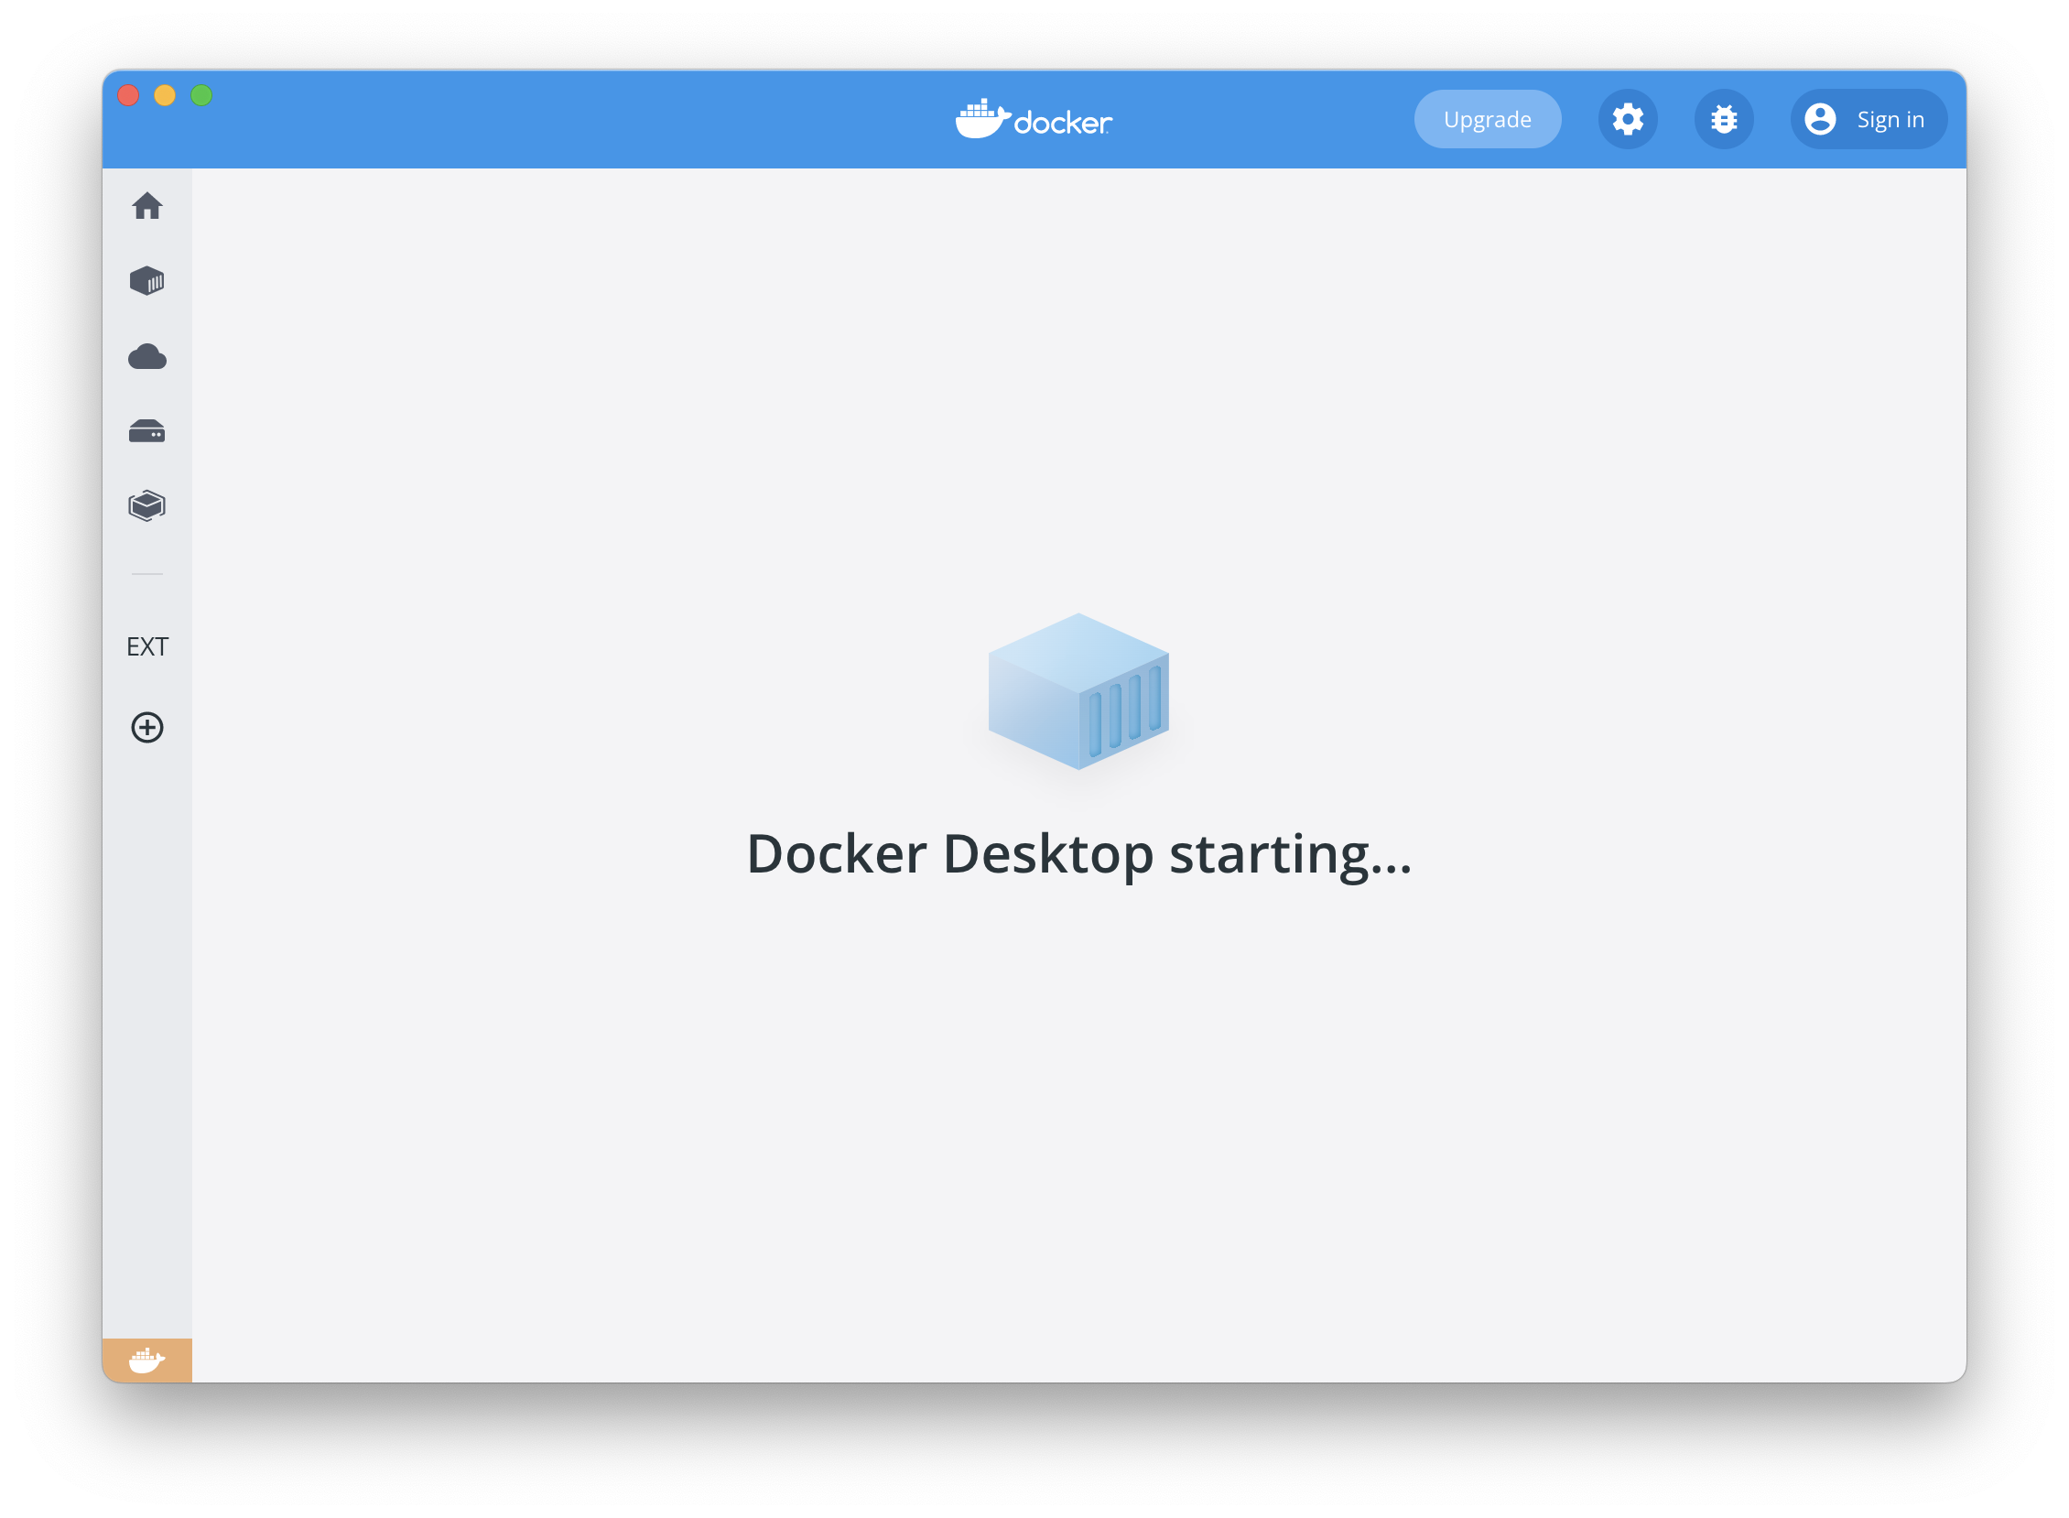The height and width of the screenshot is (1518, 2069).
Task: Select the EXT extensions label
Action: coord(147,647)
